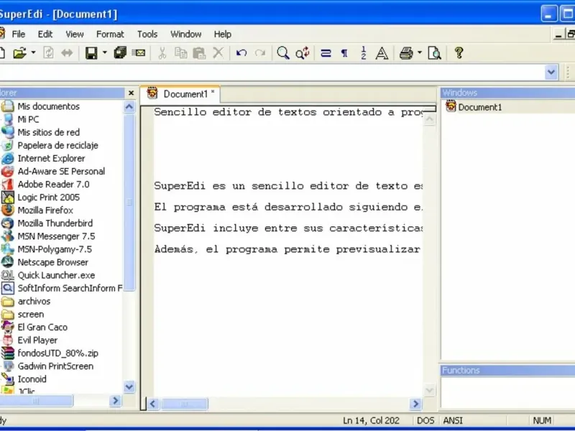This screenshot has height=431, width=575.
Task: Click the Copy icon
Action: 180,53
